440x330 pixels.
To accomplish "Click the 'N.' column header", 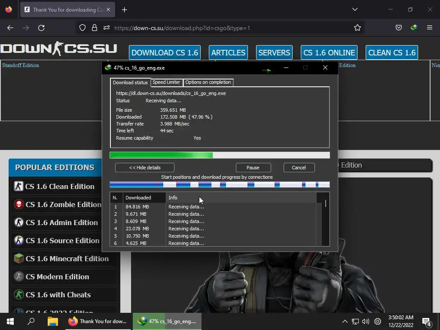I will click(x=116, y=198).
